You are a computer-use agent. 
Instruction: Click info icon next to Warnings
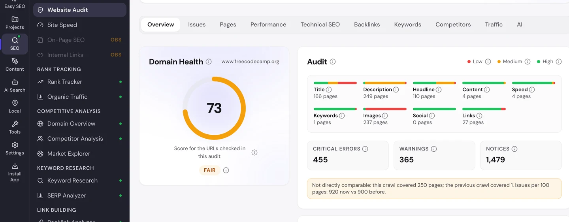coord(434,149)
